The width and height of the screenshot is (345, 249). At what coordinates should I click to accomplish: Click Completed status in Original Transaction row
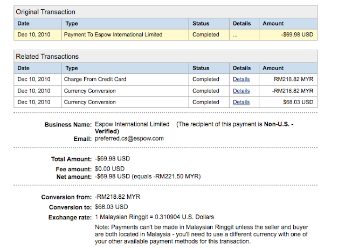pos(206,35)
